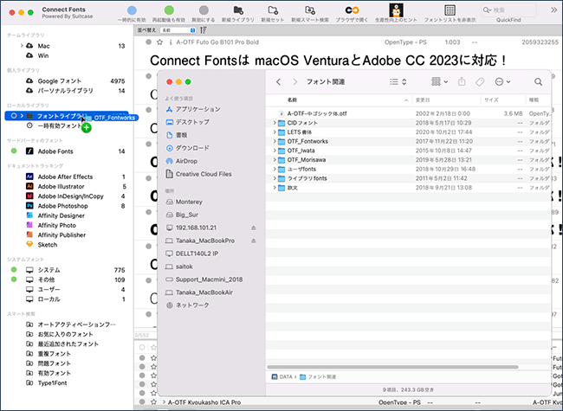Viewport: 563px width, 411px height.
Task: Click the temporary activate (一時的に有効) blue button
Action: (132, 10)
